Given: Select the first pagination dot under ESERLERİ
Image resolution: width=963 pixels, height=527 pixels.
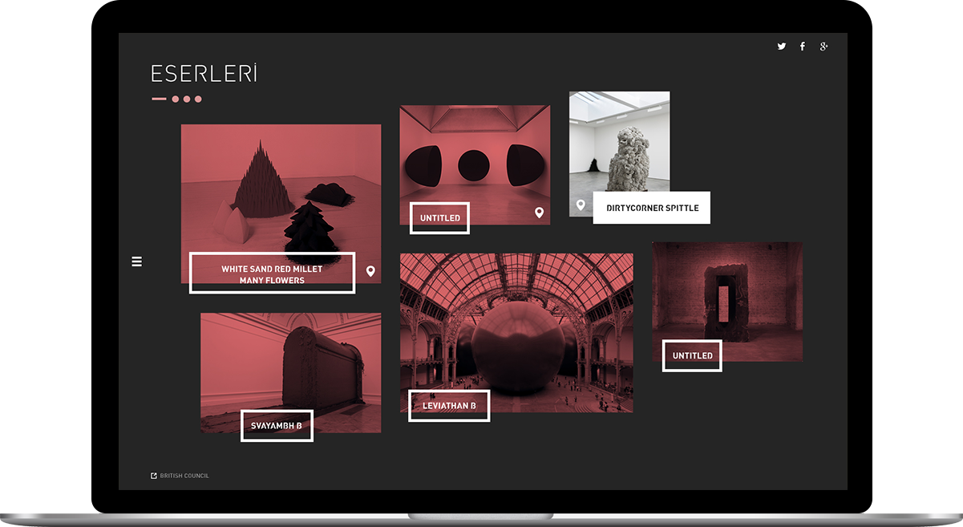Looking at the screenshot, I should coord(174,99).
